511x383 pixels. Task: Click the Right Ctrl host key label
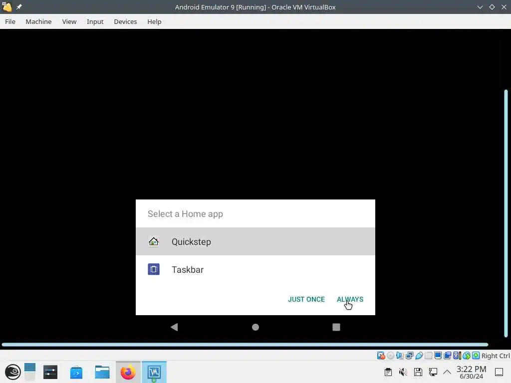point(496,356)
